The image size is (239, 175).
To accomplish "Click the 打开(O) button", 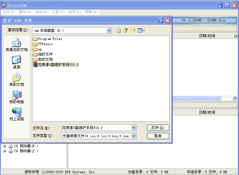I will [x=158, y=128].
